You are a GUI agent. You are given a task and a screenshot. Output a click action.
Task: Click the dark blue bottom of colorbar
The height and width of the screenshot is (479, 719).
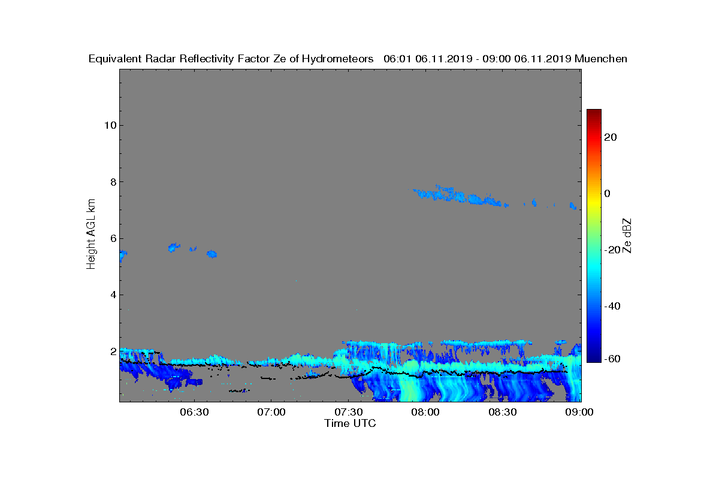[594, 358]
